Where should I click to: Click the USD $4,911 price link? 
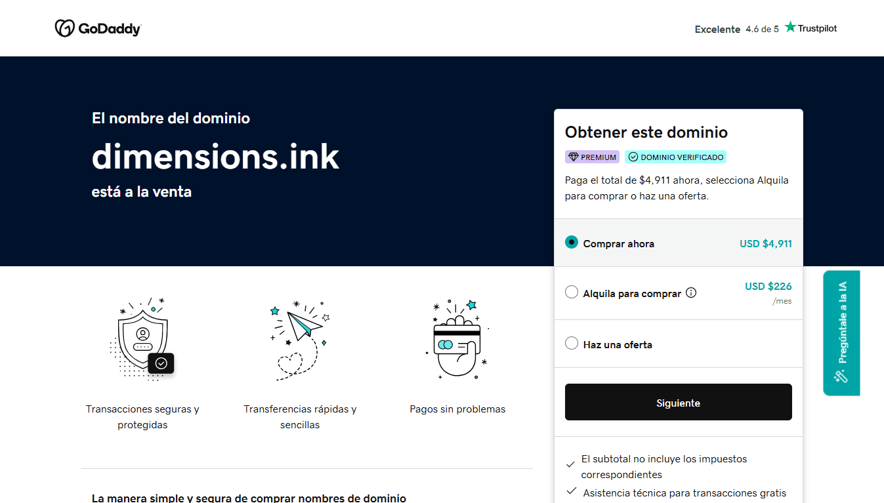click(x=765, y=243)
